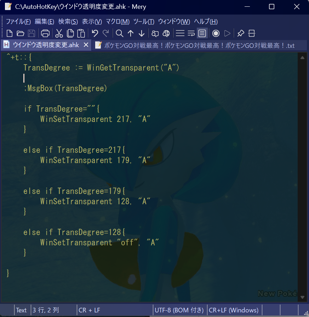Click the Open folder toolbar icon
Image resolution: width=309 pixels, height=317 pixels.
pos(21,33)
